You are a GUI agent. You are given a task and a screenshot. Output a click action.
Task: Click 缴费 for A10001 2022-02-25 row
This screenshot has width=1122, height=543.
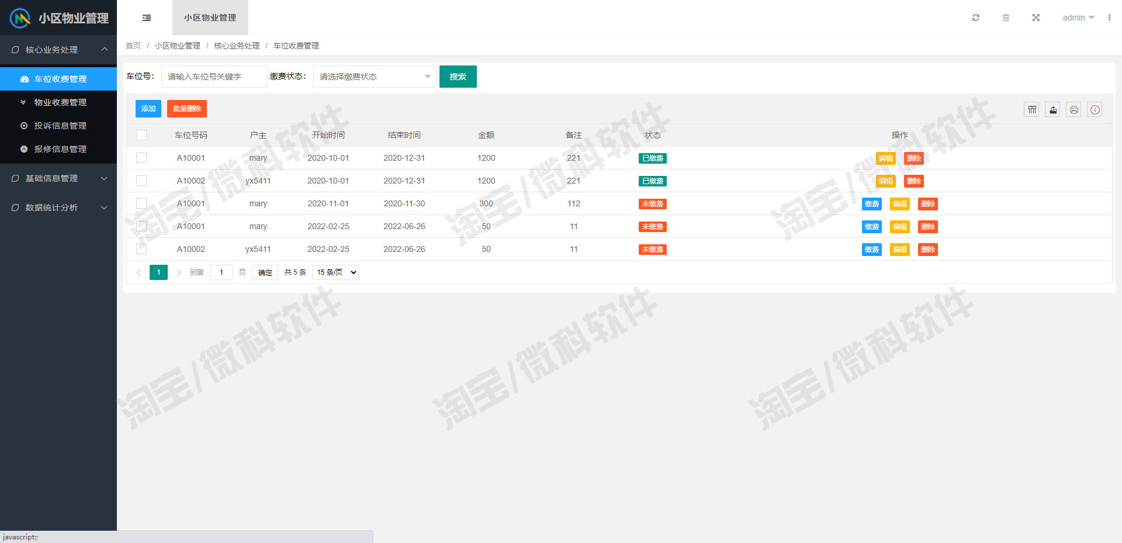[872, 227]
